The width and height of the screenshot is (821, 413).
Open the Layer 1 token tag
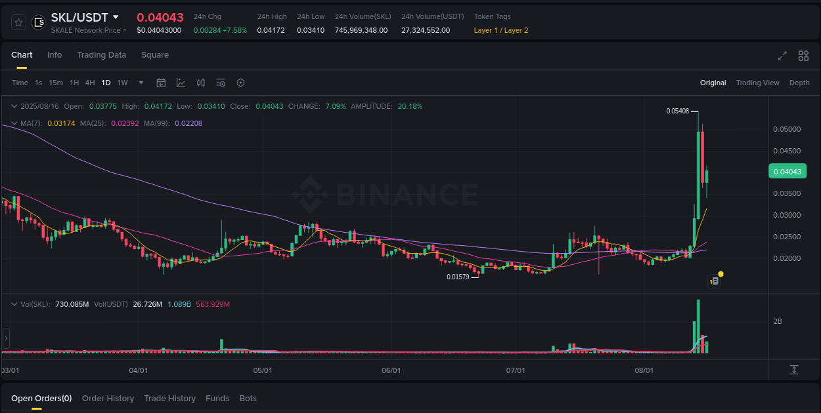pos(485,30)
